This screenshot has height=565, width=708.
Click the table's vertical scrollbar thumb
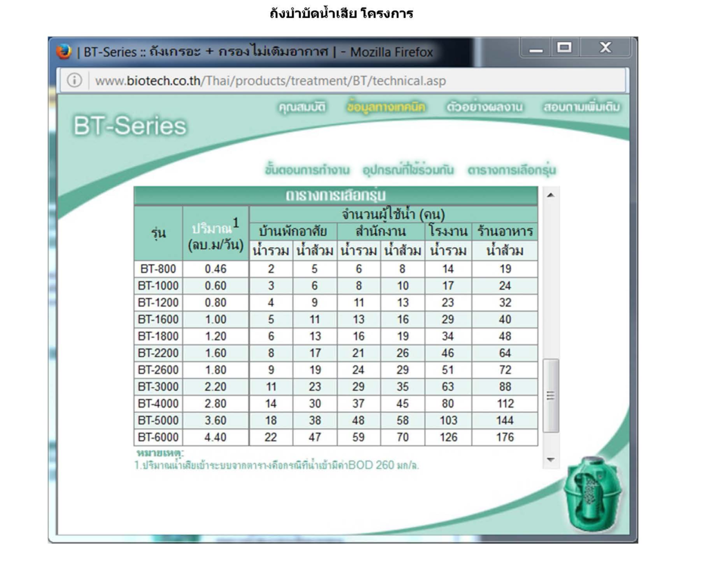coord(550,396)
